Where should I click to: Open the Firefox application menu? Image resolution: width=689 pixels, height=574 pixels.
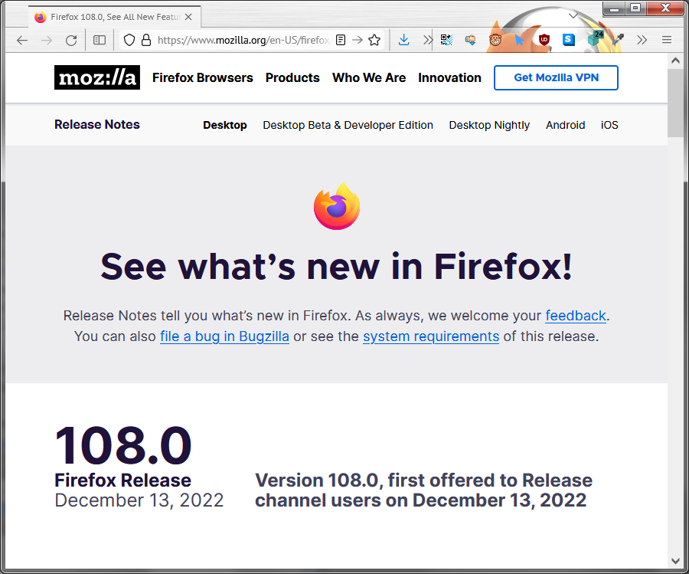tap(667, 40)
